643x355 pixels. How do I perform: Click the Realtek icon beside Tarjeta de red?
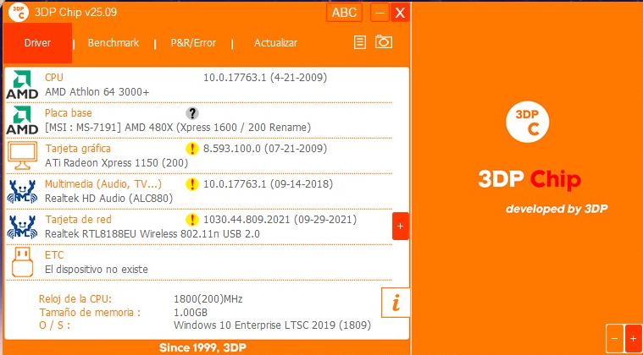pos(22,227)
